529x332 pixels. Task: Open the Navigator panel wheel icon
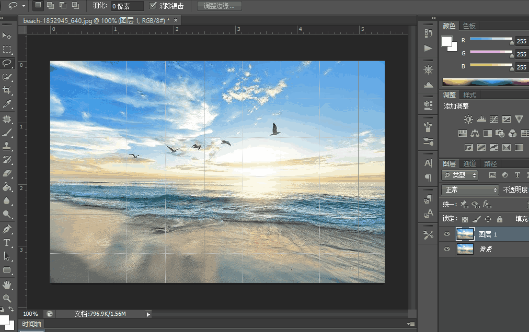point(428,70)
